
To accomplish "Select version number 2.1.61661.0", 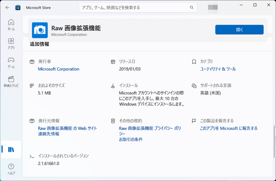I will tap(49, 163).
